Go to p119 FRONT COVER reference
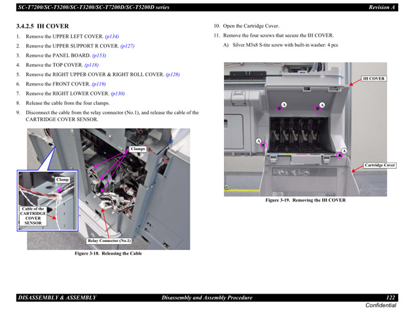The width and height of the screenshot is (413, 309). 99,84
